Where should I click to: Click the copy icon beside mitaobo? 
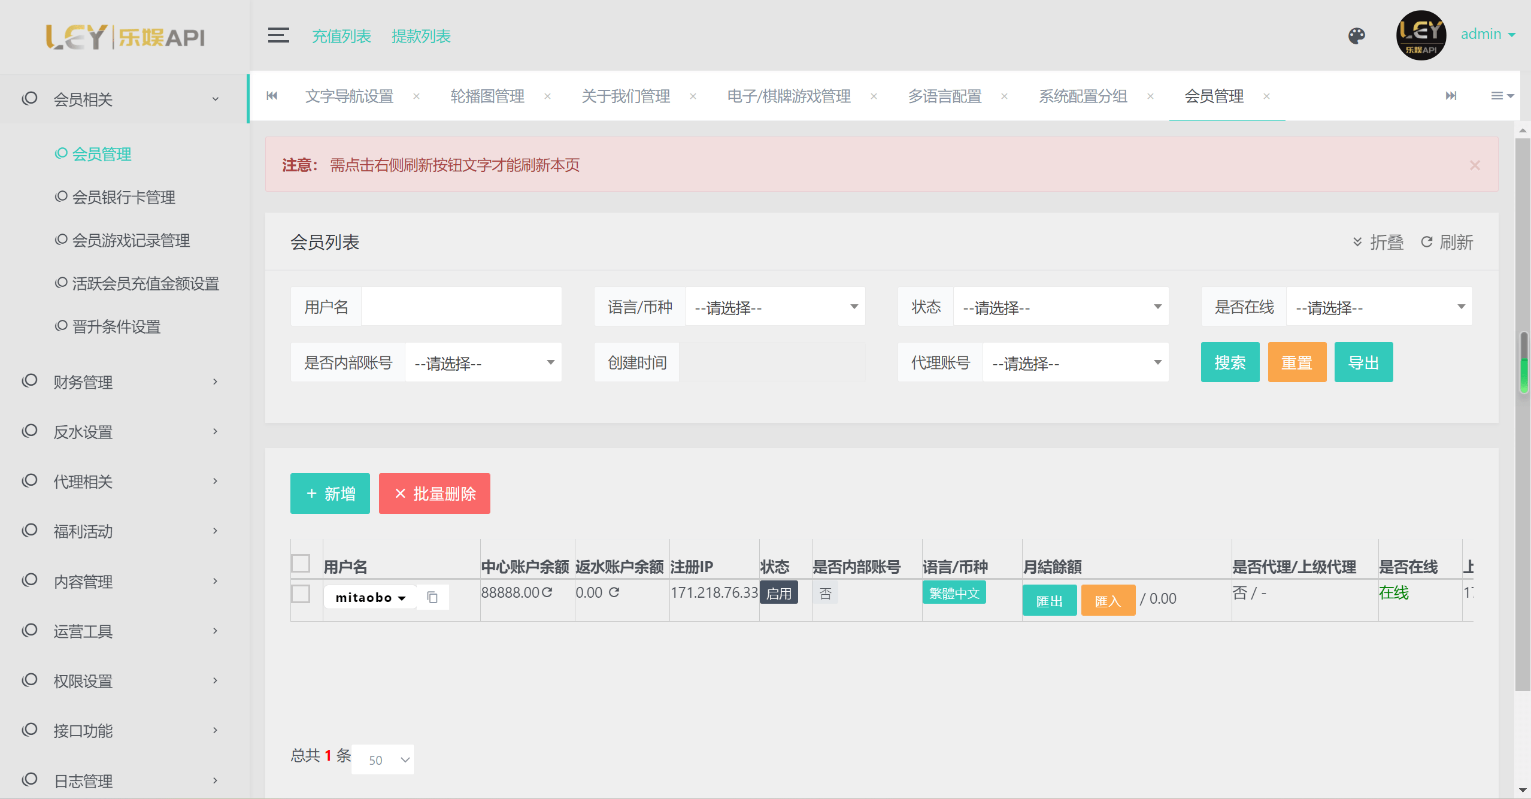tap(432, 597)
